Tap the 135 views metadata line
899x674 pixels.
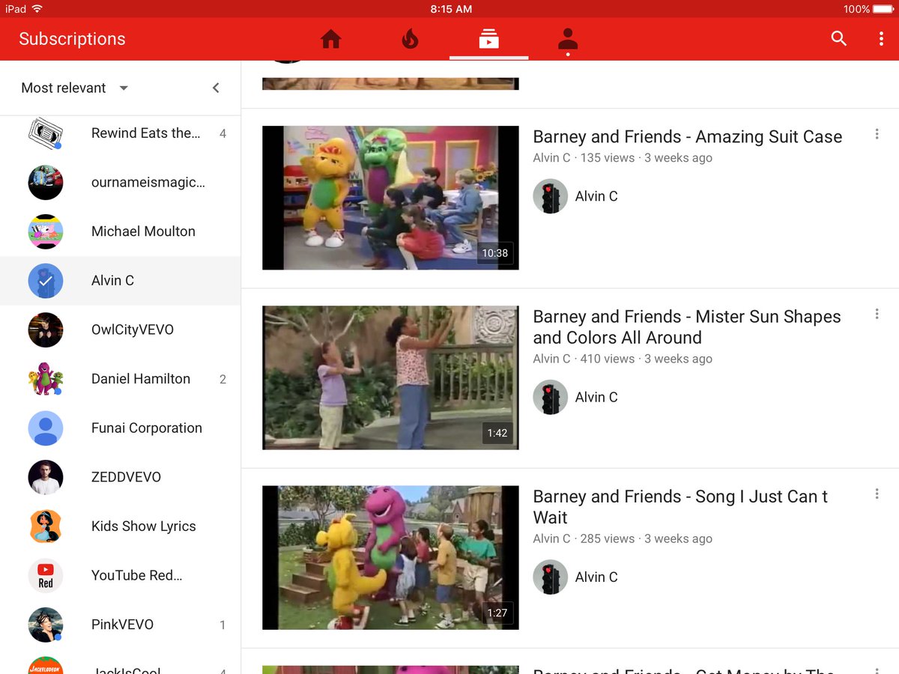623,158
